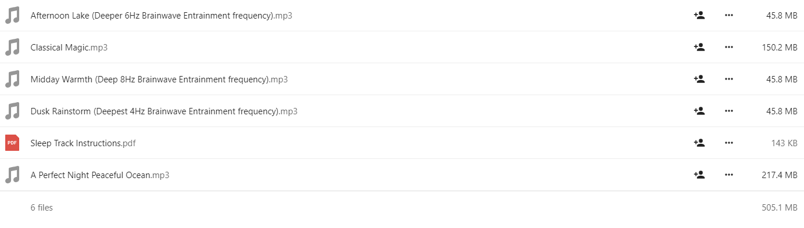
Task: Share the Classical Magic mp3 file
Action: point(699,48)
